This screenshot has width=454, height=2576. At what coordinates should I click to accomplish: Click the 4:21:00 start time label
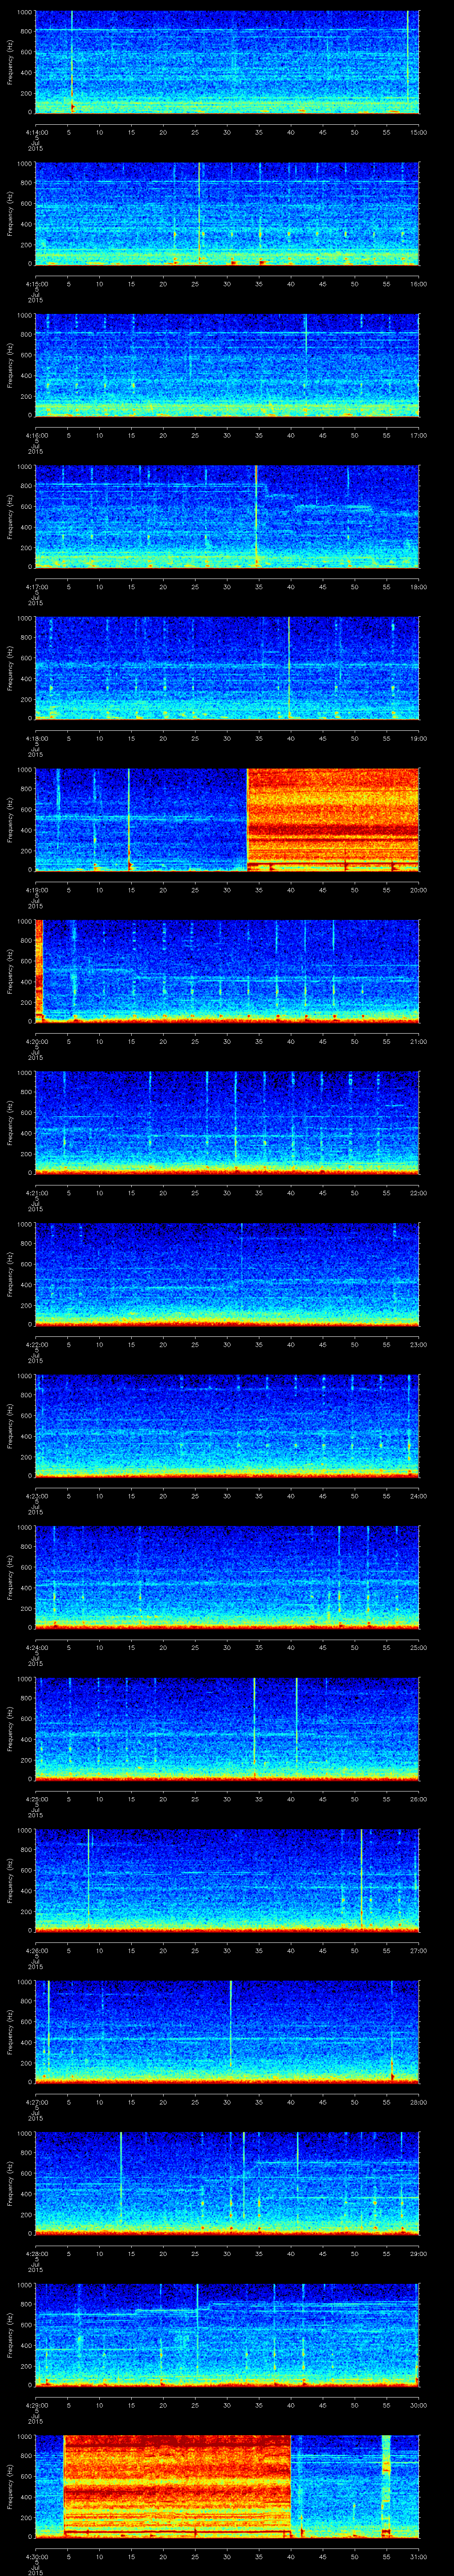(x=37, y=1193)
